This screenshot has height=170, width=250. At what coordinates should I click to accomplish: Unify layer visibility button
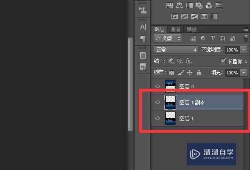[180, 61]
